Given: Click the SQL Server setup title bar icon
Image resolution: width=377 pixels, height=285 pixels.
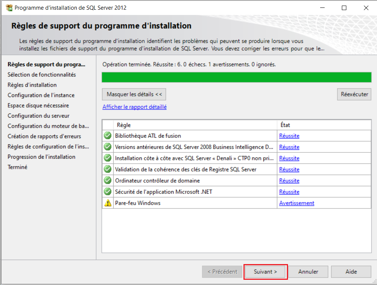Looking at the screenshot, I should tap(9, 8).
